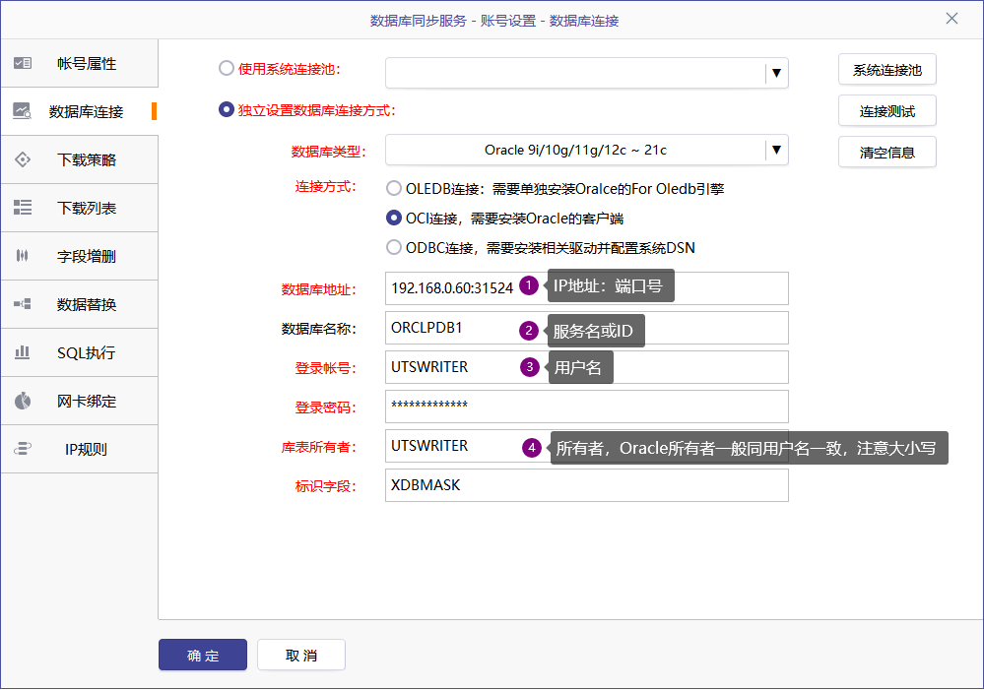
Task: Click the 登录帐号 label text
Action: pos(326,368)
